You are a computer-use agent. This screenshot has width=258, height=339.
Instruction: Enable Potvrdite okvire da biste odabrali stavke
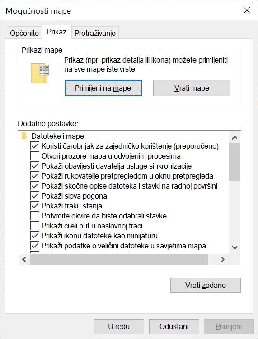[x=35, y=216]
